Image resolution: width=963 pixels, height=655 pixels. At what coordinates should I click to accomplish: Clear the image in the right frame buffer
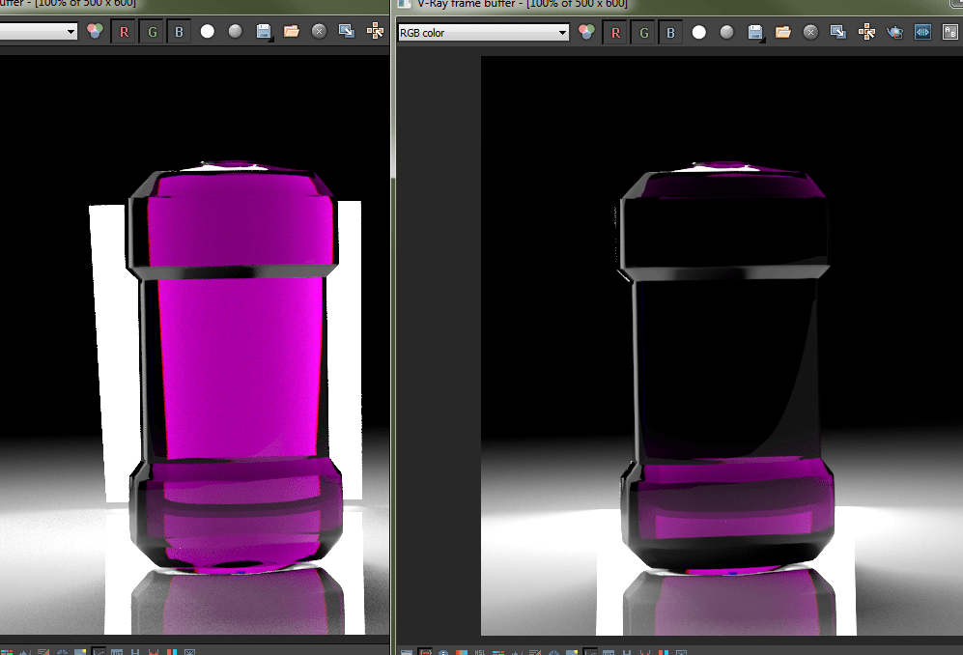click(810, 32)
